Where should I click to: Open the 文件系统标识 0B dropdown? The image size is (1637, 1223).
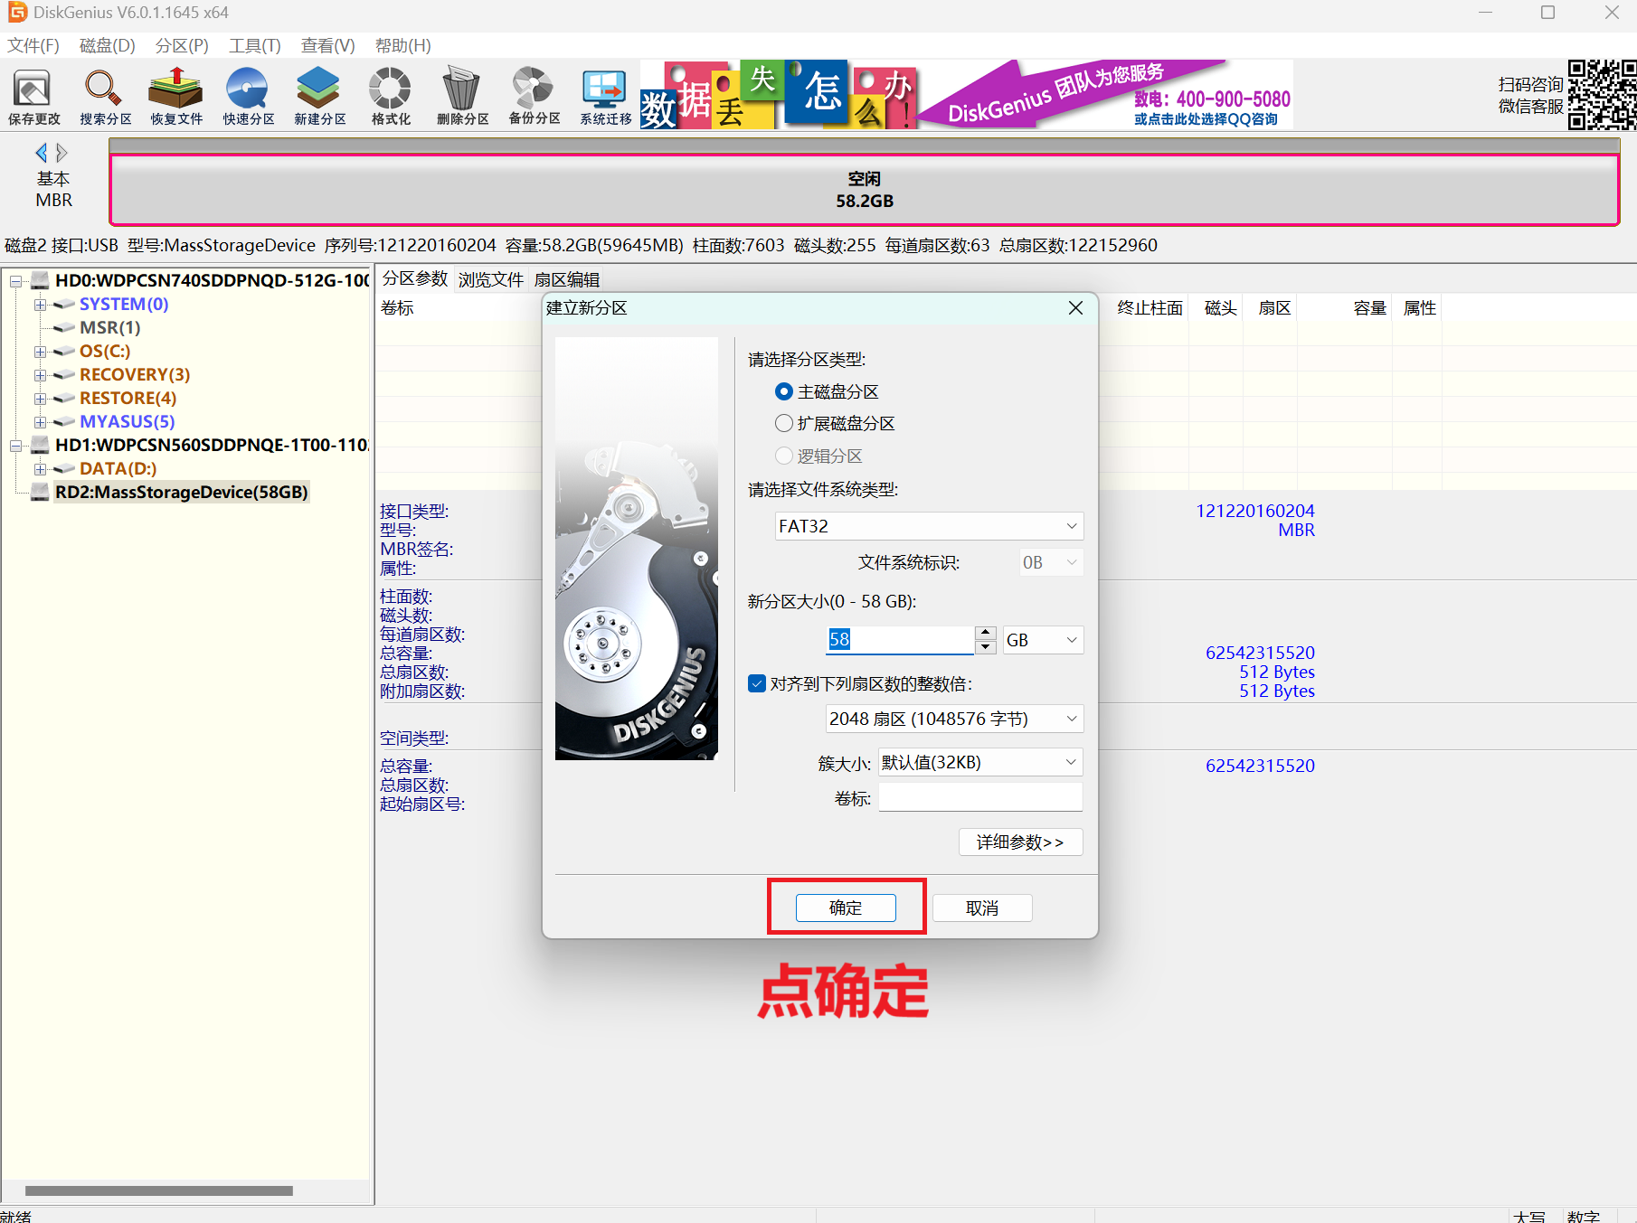click(1051, 562)
